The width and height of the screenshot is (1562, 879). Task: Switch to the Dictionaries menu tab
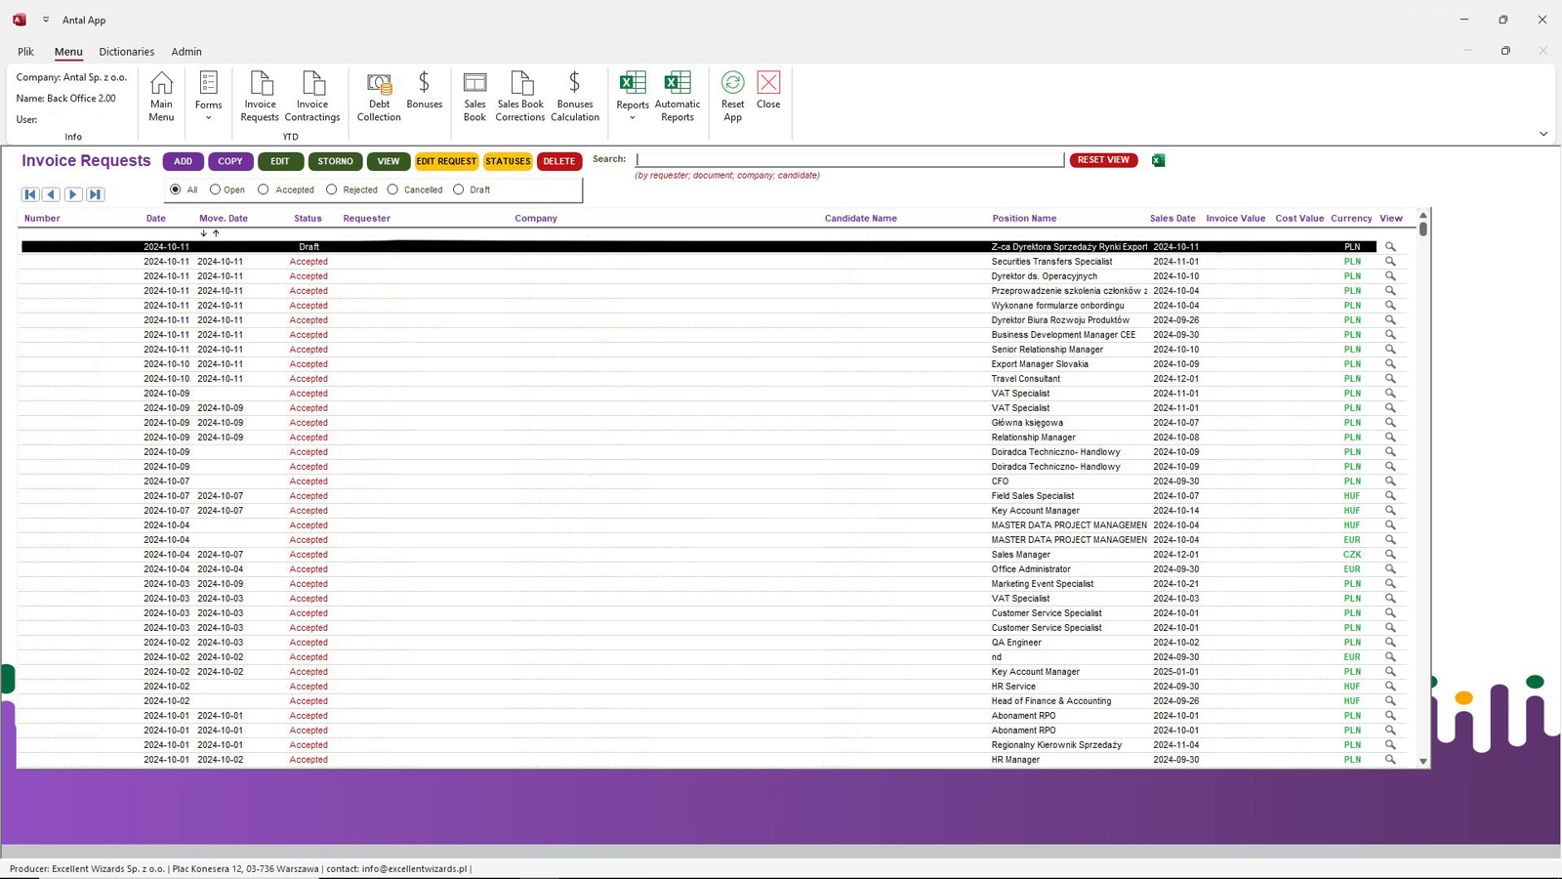coord(126,52)
